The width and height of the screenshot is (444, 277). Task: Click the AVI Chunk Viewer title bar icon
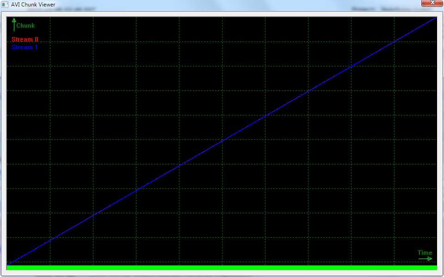tap(5, 4)
